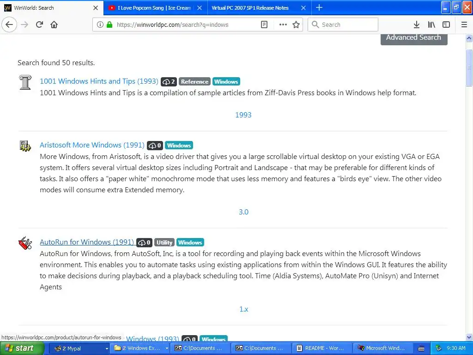The width and height of the screenshot is (473, 355).
Task: Click the Utility tag badge
Action: click(x=164, y=242)
